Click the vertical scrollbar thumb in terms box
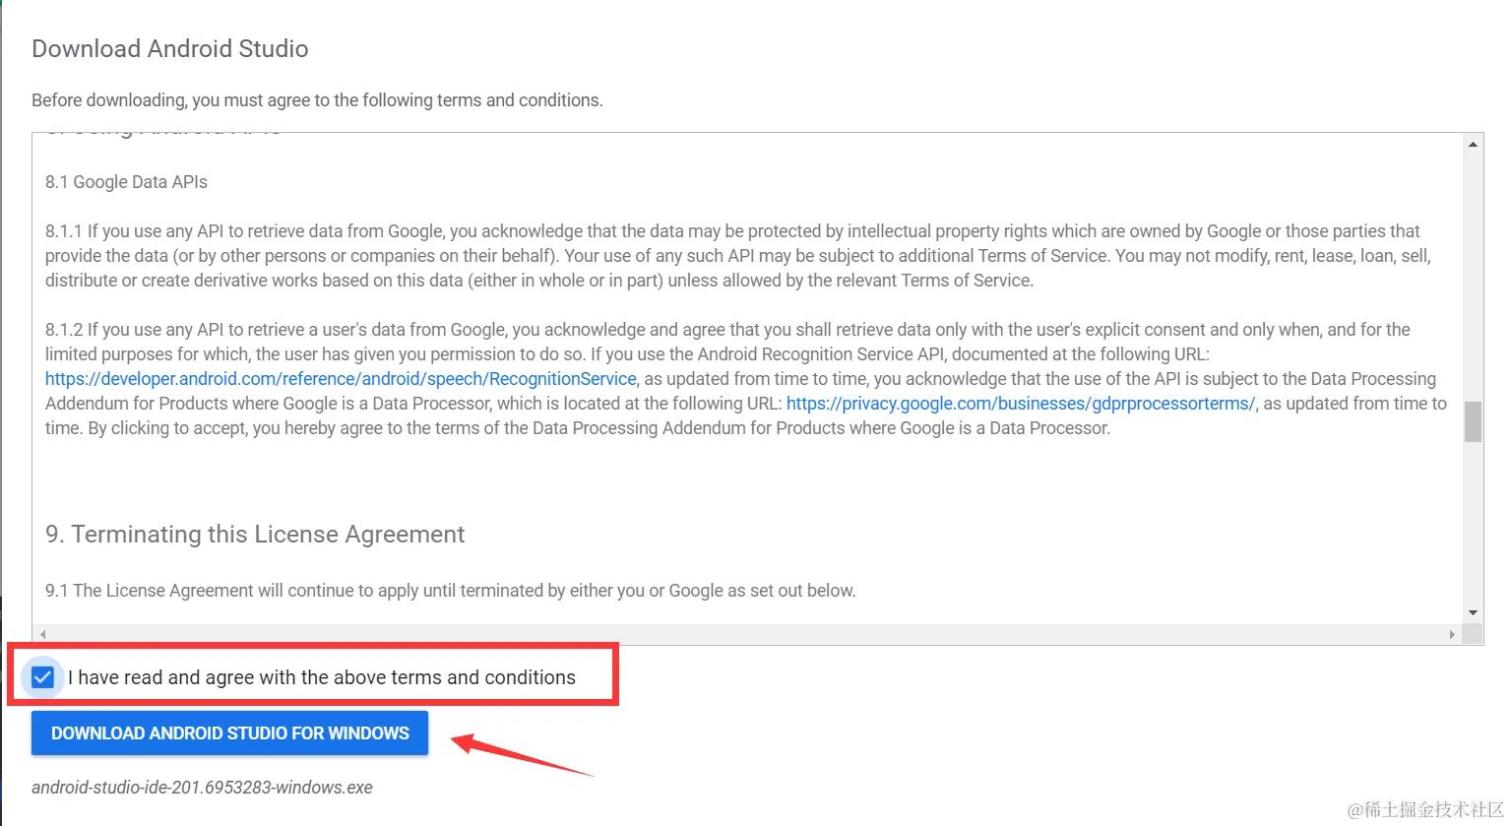Viewport: 1511px width, 826px height. click(1473, 422)
